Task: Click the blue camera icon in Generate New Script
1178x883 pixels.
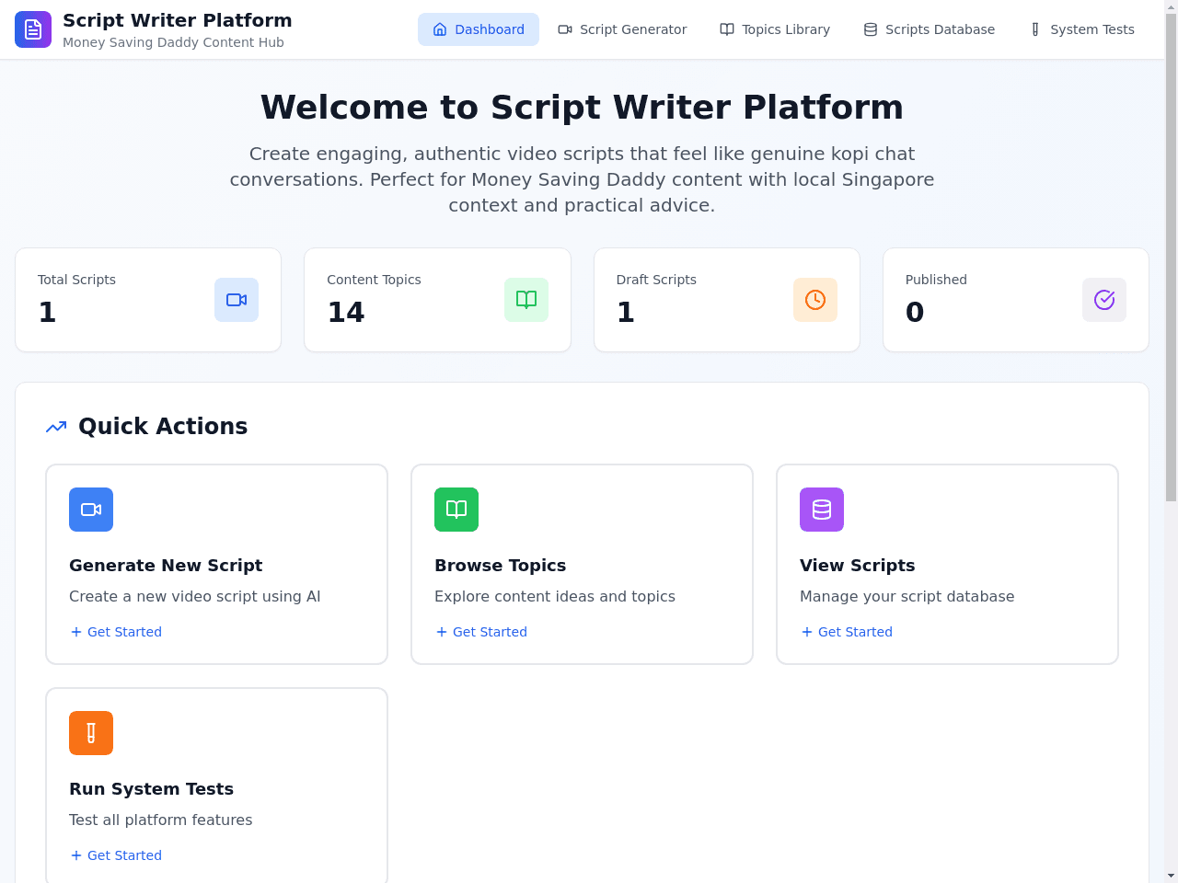Action: (91, 510)
